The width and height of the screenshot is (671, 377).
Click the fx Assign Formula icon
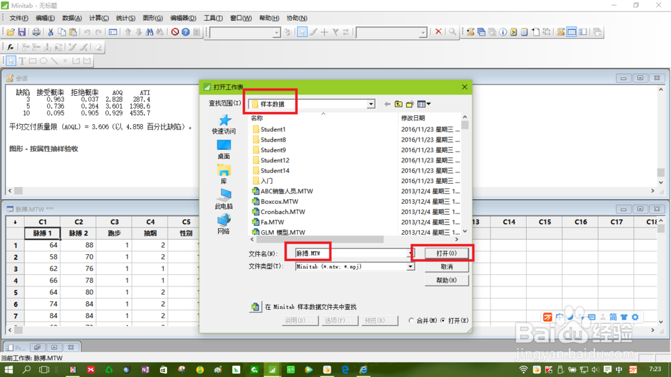[x=11, y=47]
